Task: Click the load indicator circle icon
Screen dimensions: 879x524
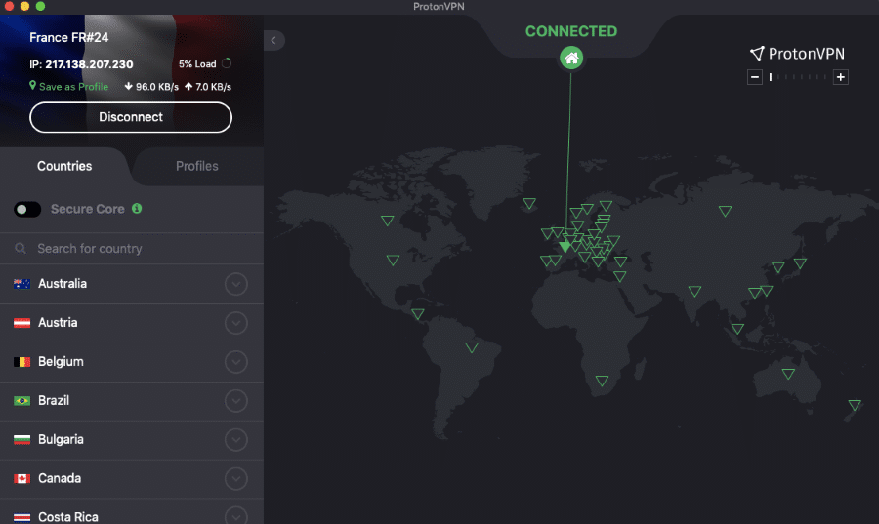Action: (x=227, y=63)
